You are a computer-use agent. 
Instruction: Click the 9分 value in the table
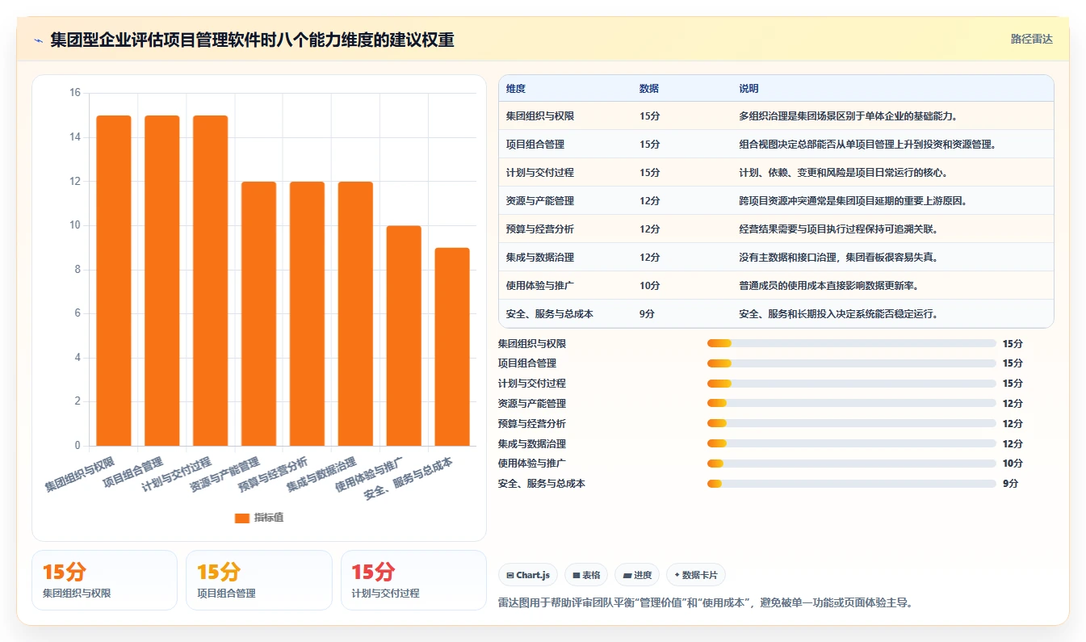(647, 314)
